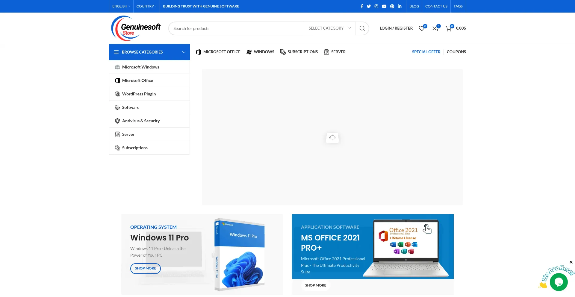Click hamburger icon in Browse Categories
Image resolution: width=575 pixels, height=297 pixels.
pyautogui.click(x=116, y=52)
